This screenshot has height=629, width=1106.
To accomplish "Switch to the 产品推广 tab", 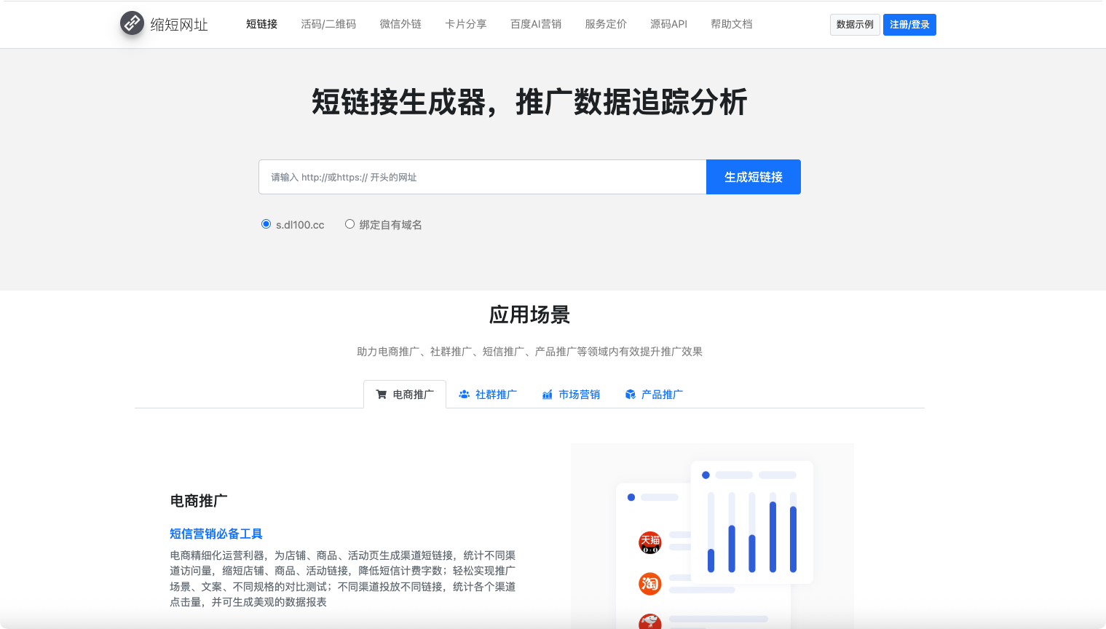I will (661, 394).
